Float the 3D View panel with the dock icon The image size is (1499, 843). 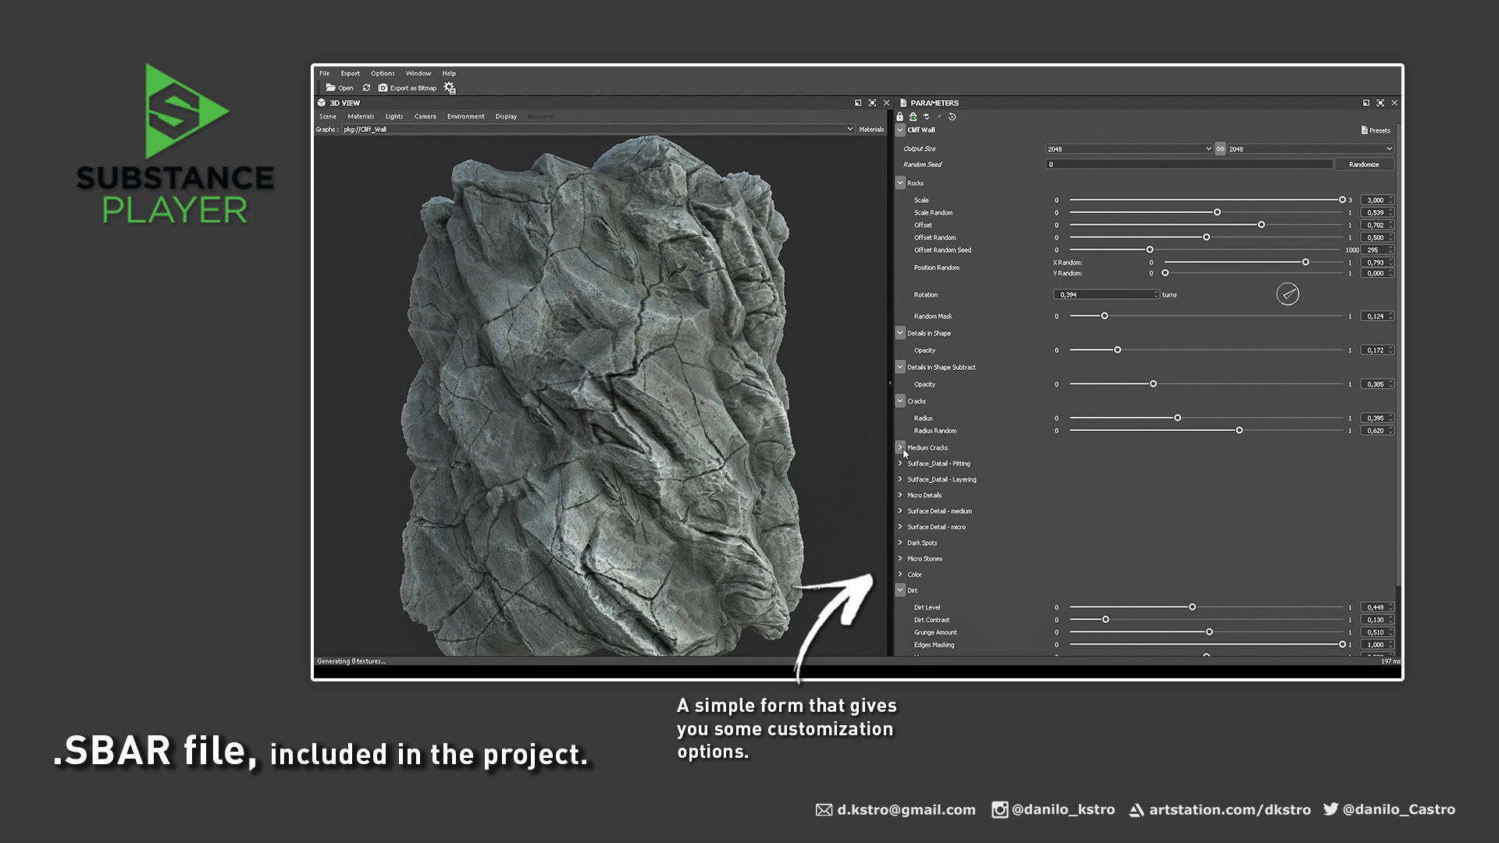pos(858,103)
